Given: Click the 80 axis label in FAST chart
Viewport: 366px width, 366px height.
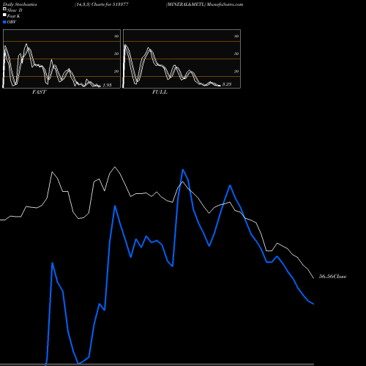Looking at the screenshot, I should tap(116, 36).
